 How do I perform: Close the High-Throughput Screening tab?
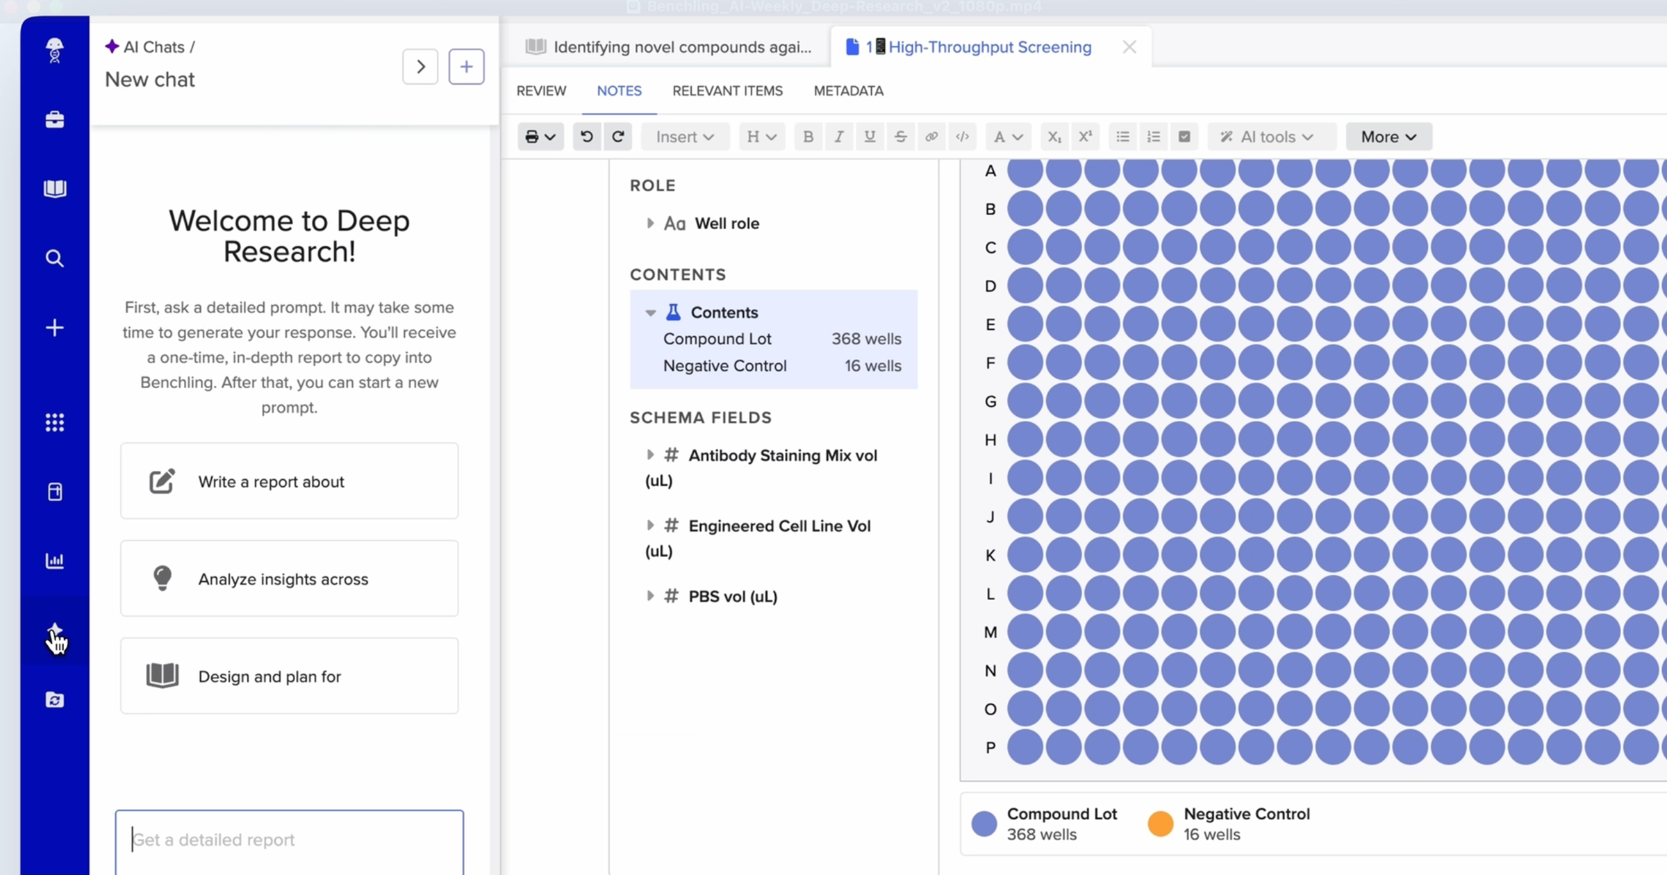(x=1129, y=47)
